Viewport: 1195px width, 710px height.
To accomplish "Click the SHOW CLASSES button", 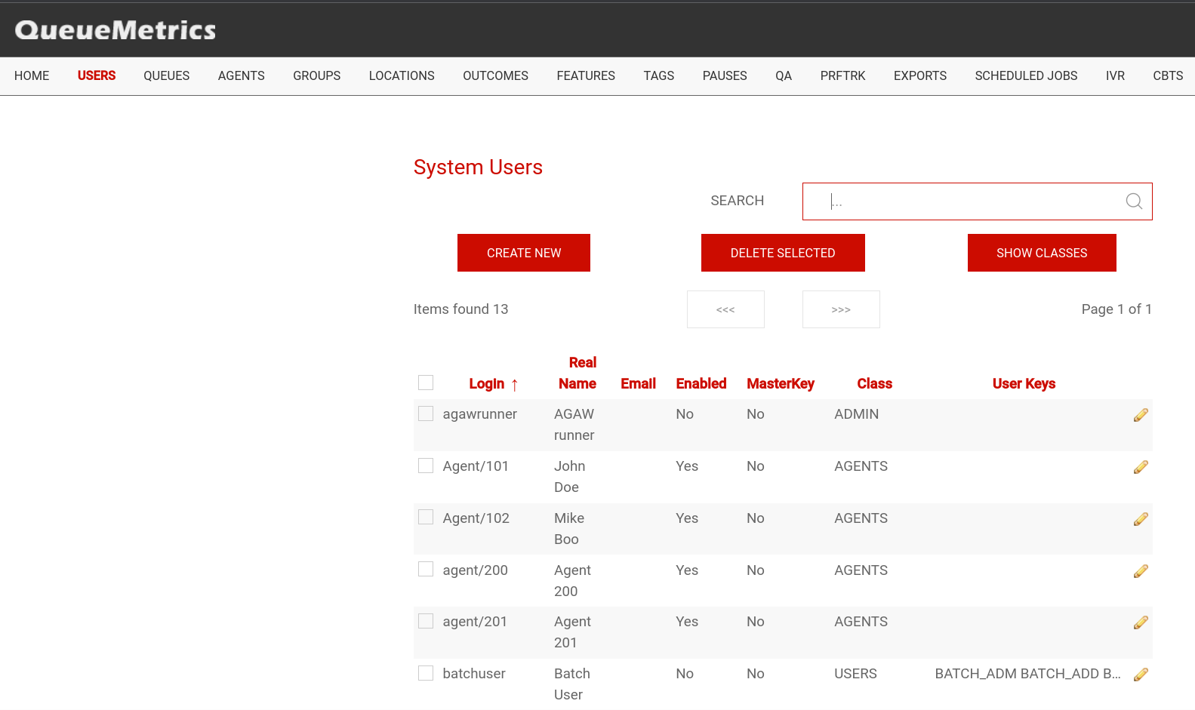I will pos(1042,253).
